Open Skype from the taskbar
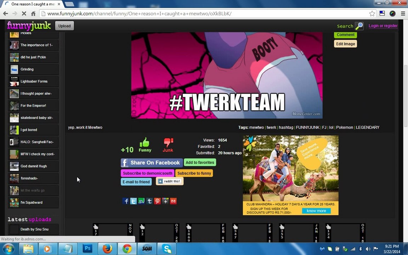The width and height of the screenshot is (408, 255). pyautogui.click(x=166, y=249)
